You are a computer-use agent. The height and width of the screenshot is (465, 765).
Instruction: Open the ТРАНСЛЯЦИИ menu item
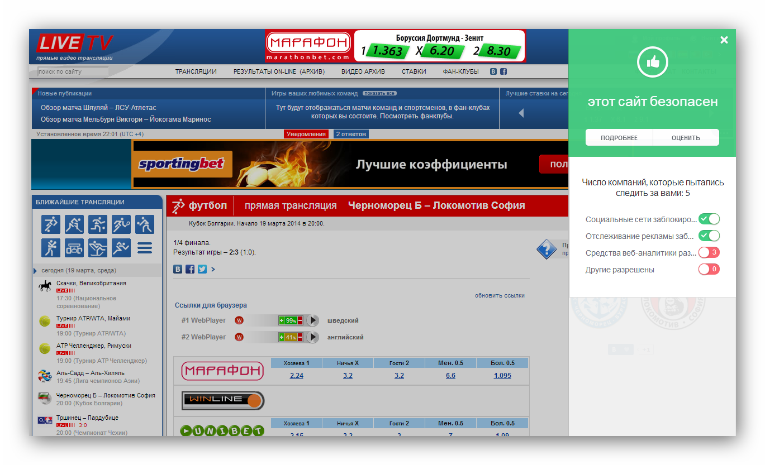[196, 71]
